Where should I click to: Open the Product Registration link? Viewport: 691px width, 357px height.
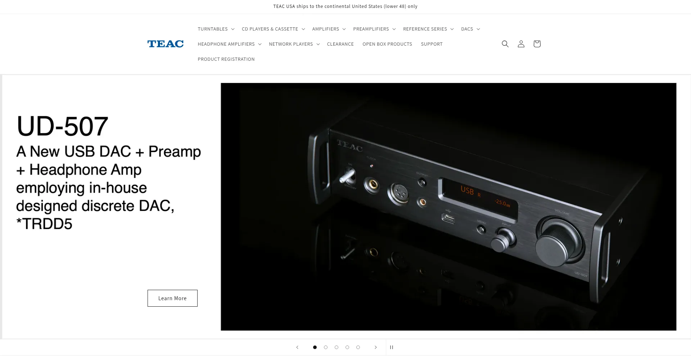[x=226, y=59]
